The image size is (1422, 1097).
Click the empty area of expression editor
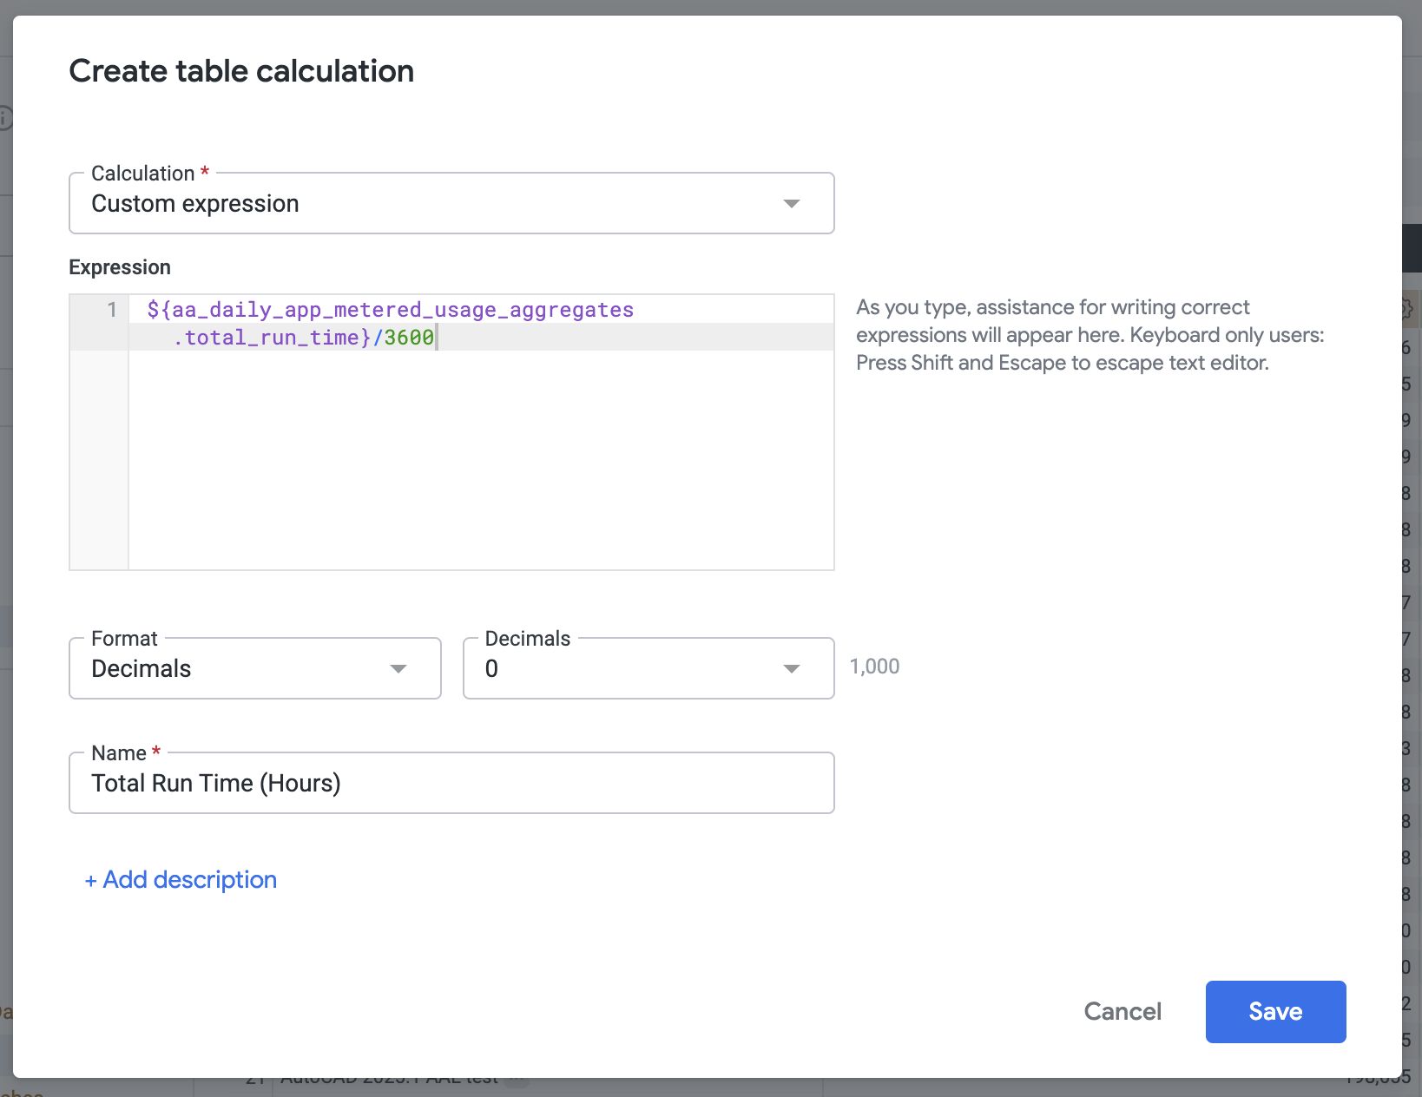[x=481, y=460]
